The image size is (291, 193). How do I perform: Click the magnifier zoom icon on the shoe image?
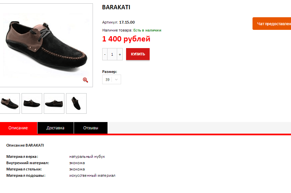(85, 80)
